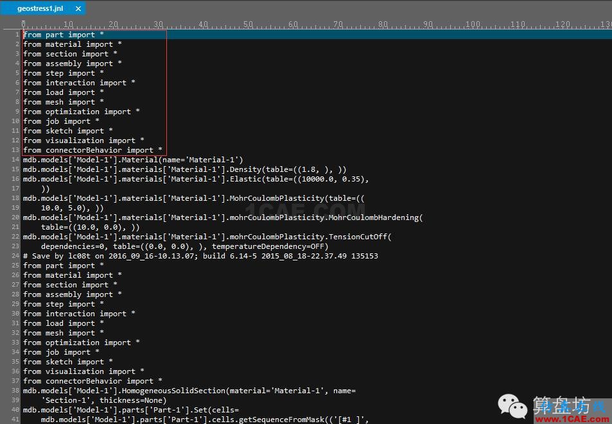Click the cells.getSequenceFromMask line

pos(205,420)
